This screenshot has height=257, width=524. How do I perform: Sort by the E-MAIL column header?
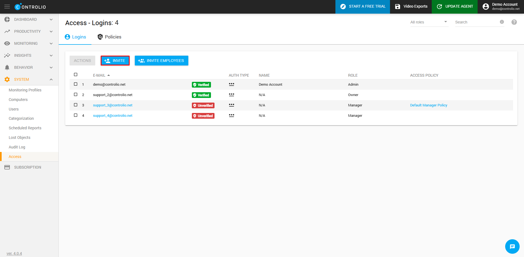[x=99, y=75]
